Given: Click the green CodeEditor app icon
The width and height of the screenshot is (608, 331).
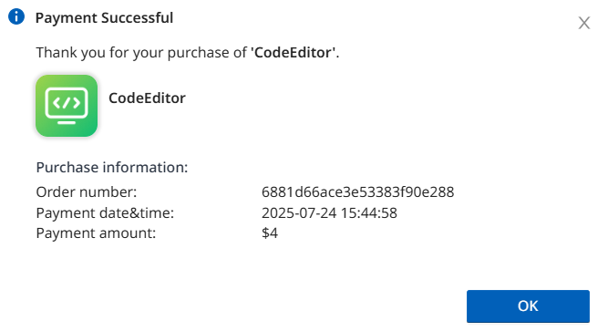Looking at the screenshot, I should click(67, 106).
